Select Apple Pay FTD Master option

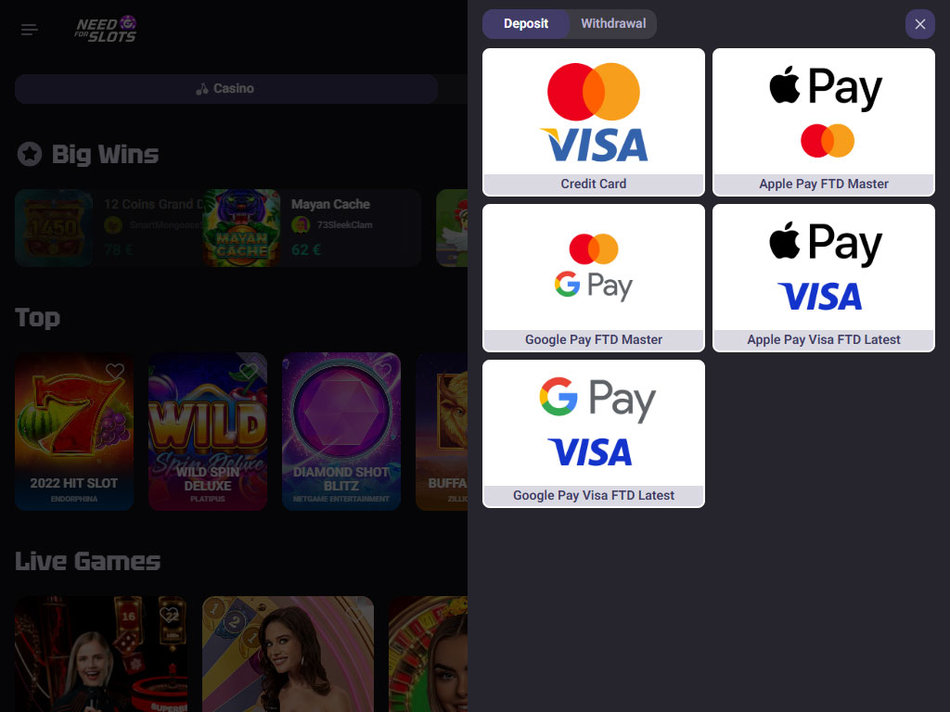click(824, 122)
